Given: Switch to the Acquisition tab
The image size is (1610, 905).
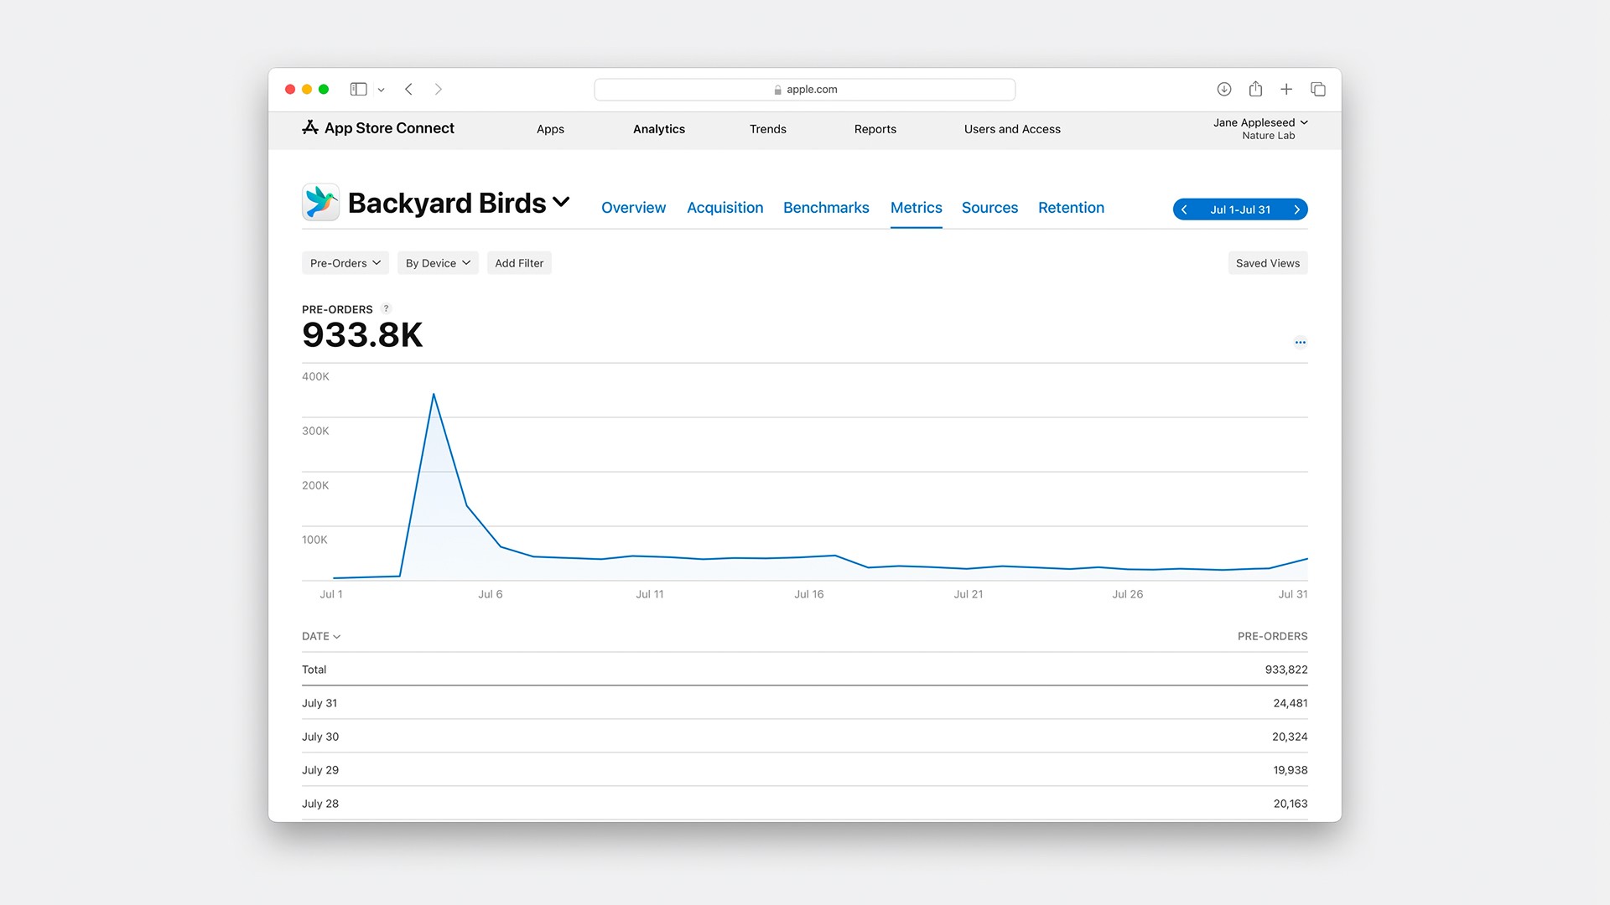Looking at the screenshot, I should click(x=725, y=208).
